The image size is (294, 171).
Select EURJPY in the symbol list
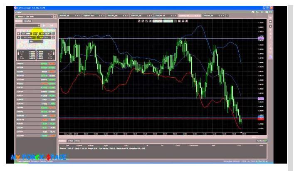pos(36,96)
